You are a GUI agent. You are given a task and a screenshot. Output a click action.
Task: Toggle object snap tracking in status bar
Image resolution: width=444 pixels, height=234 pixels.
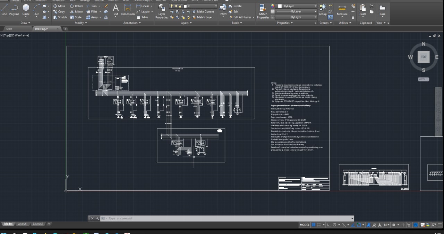[x=353, y=225]
